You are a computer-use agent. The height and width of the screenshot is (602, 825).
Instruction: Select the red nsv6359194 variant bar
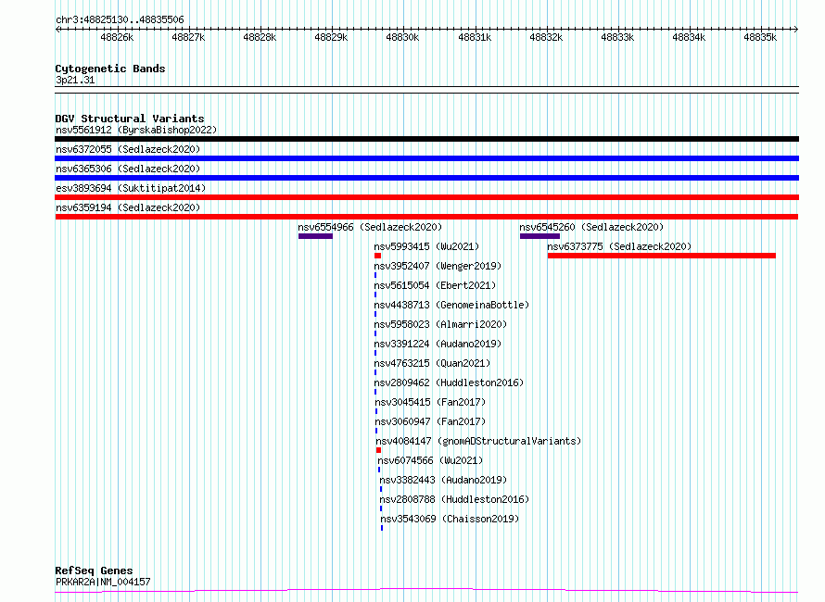pos(426,217)
